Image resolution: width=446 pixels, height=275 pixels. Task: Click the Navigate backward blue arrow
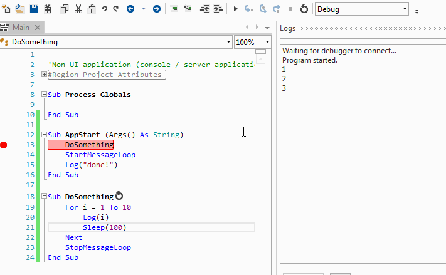coord(130,9)
